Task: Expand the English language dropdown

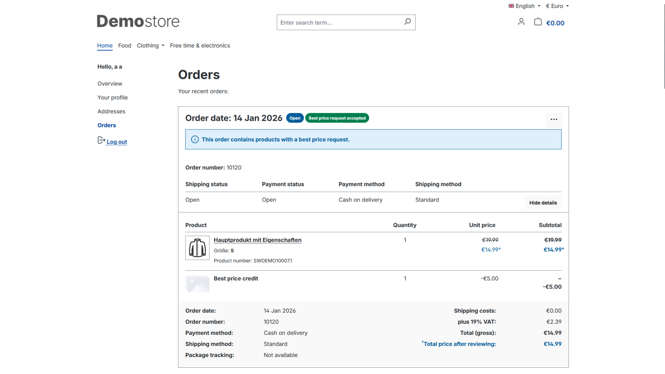Action: coord(524,6)
